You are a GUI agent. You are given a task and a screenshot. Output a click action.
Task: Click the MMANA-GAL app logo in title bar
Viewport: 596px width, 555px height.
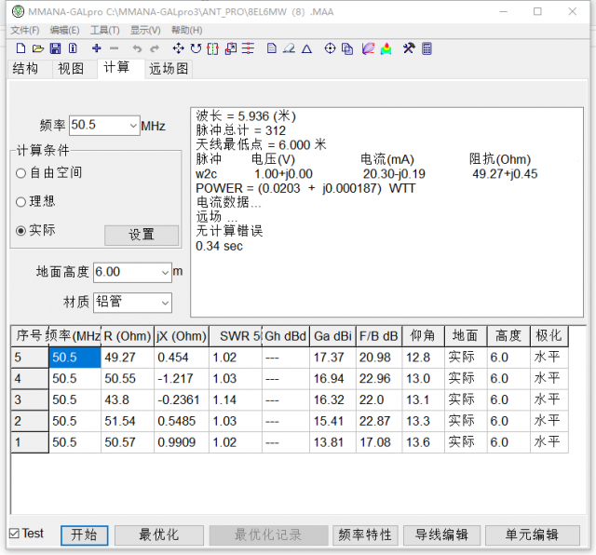[18, 12]
